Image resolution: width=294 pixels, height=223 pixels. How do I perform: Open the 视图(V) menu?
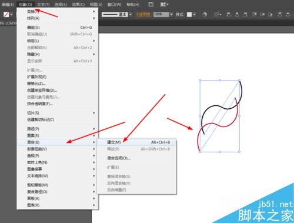coord(96,4)
